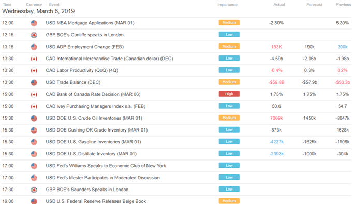Click the 183K actual value for ADP

click(276, 47)
